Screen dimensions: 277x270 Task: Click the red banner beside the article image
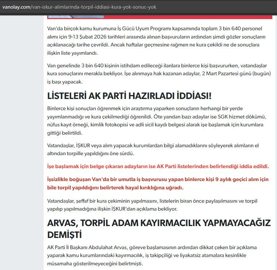pos(188,17)
